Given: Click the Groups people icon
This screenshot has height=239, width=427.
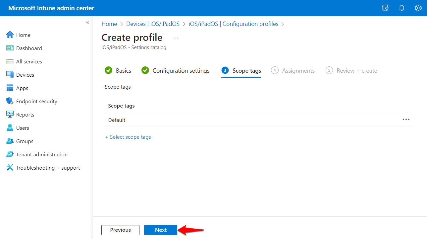Looking at the screenshot, I should point(10,141).
